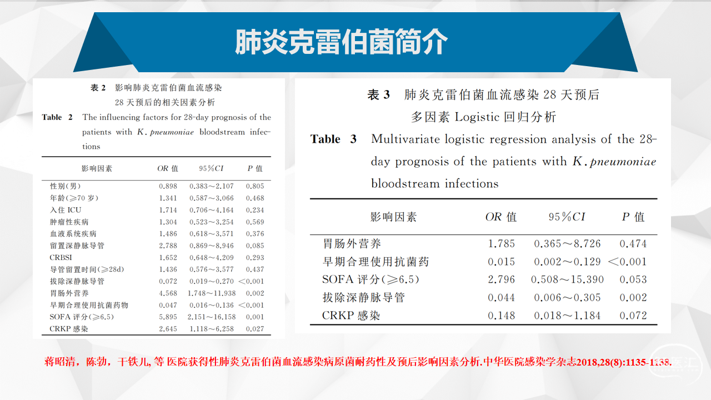Click confidence interval 0.587~3.066
The width and height of the screenshot is (711, 400).
tap(212, 198)
